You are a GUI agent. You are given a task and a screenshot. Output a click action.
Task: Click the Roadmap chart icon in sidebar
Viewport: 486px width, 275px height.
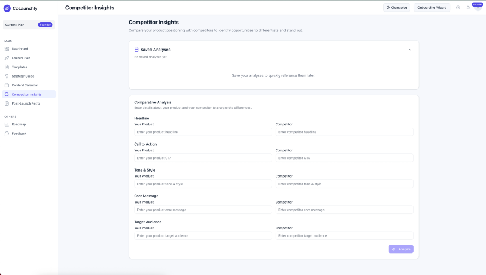7,124
